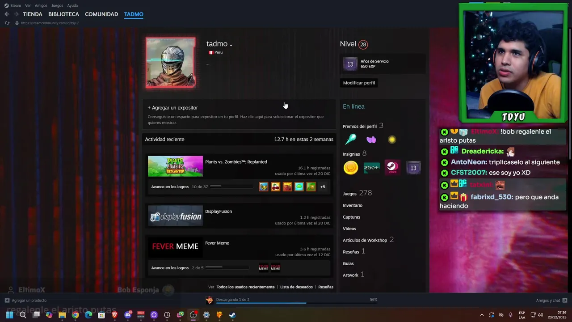The image size is (572, 322).
Task: Open the Amigos menu
Action: point(41,5)
